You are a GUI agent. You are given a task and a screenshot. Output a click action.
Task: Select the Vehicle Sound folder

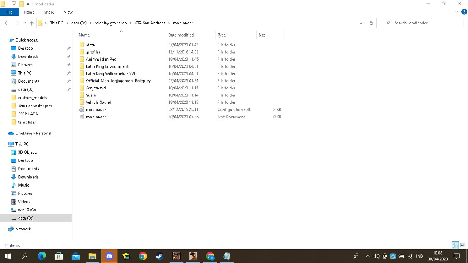(x=98, y=102)
